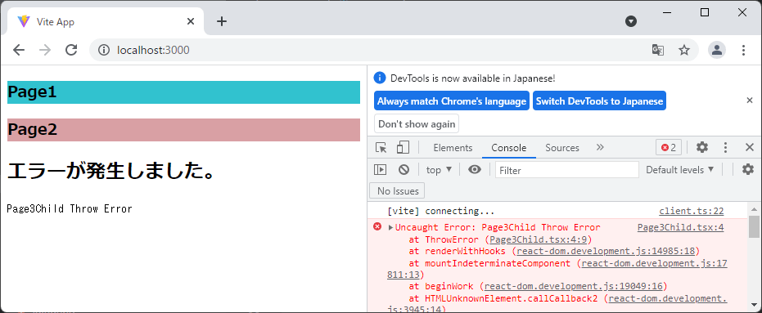Screen dimensions: 762x313
Task: Click the console Filter field
Action: pyautogui.click(x=567, y=170)
